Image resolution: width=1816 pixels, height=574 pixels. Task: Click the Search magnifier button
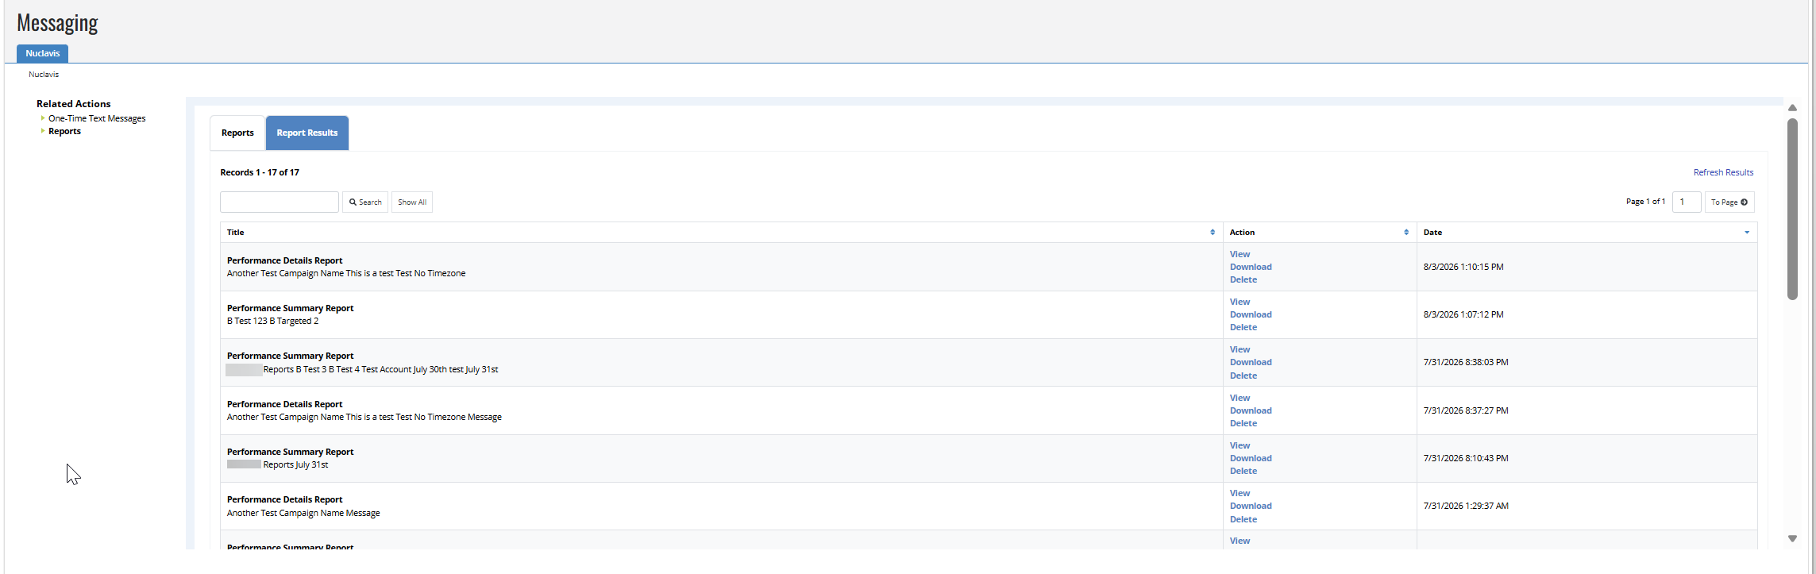point(365,202)
